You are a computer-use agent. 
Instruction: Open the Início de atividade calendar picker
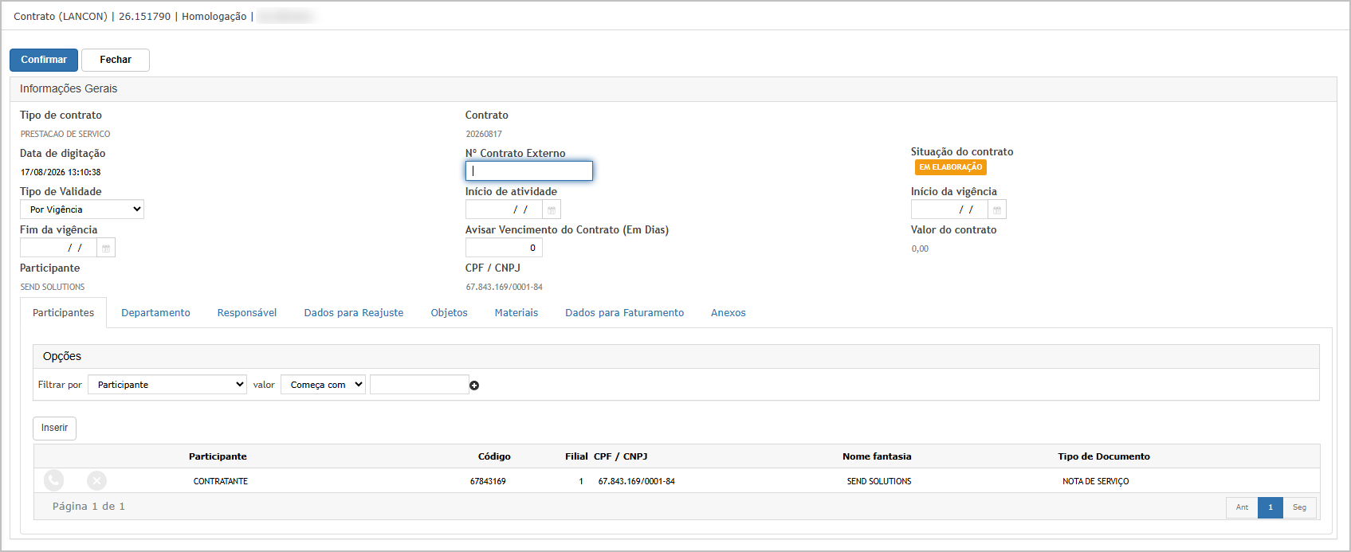coord(552,209)
